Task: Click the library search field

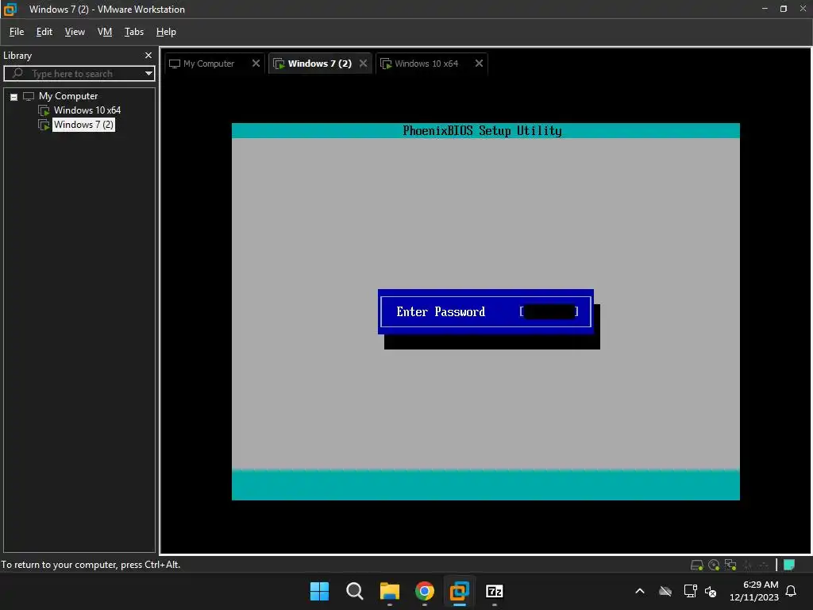Action: [x=79, y=74]
